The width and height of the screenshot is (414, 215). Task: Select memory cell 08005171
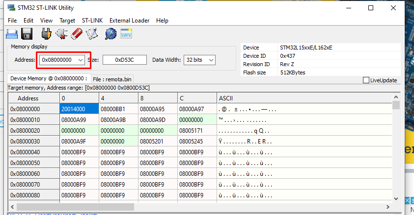pos(197,131)
